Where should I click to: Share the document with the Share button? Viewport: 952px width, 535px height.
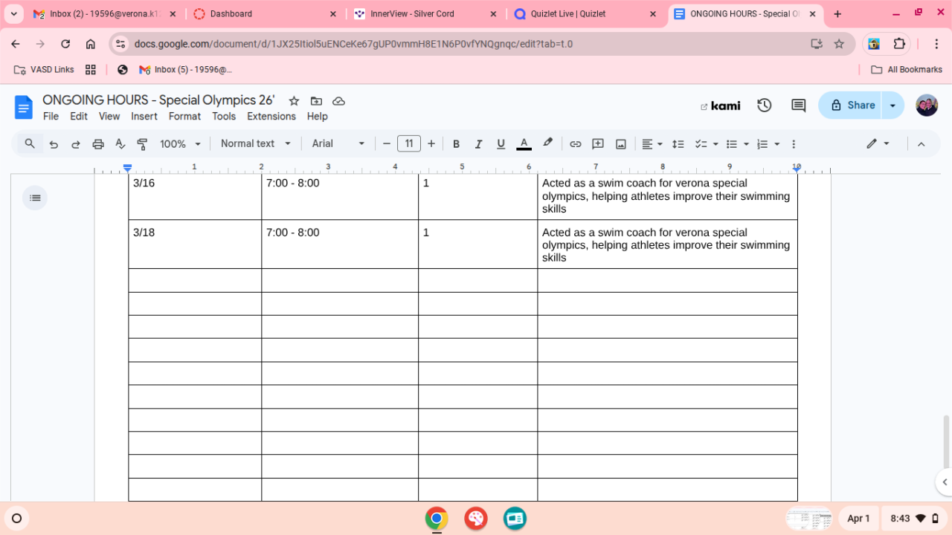click(x=851, y=106)
